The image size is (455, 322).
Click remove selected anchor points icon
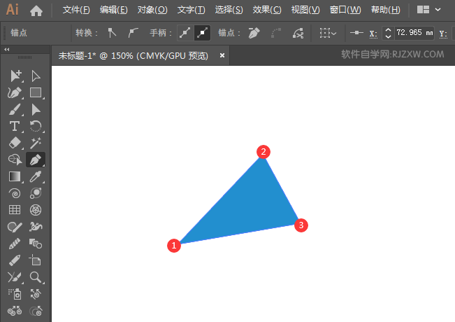254,33
